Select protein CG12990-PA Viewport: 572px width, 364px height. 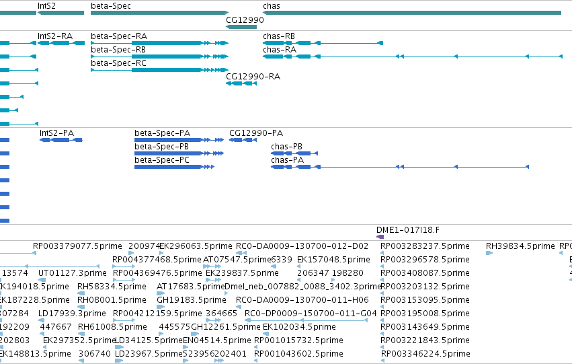click(x=243, y=140)
